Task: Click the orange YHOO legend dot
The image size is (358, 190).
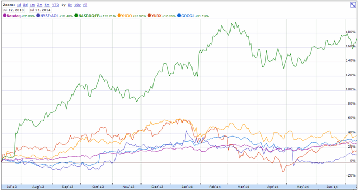Action: (x=119, y=16)
